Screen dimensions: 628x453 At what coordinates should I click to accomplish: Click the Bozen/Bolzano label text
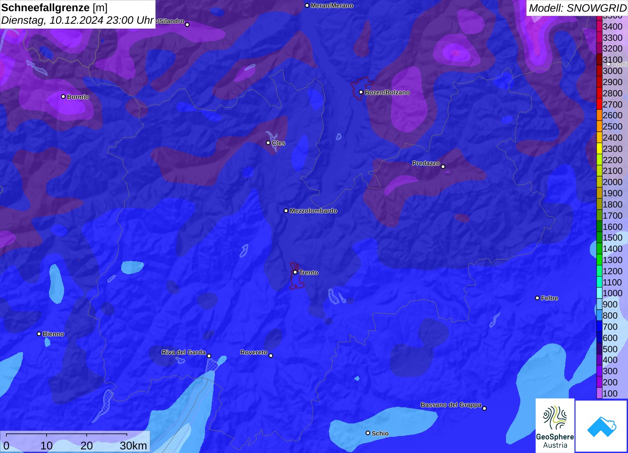(x=387, y=92)
